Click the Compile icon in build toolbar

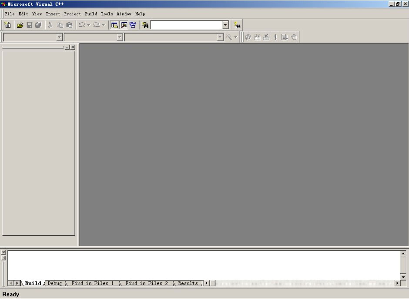248,37
